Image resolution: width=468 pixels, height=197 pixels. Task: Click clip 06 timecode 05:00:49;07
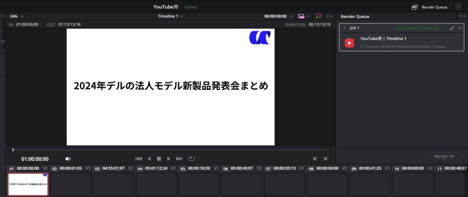tap(242, 168)
